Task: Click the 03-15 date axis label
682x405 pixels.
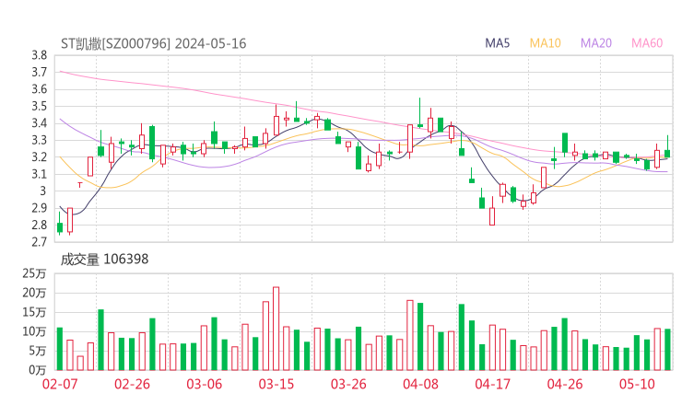Action: (276, 384)
